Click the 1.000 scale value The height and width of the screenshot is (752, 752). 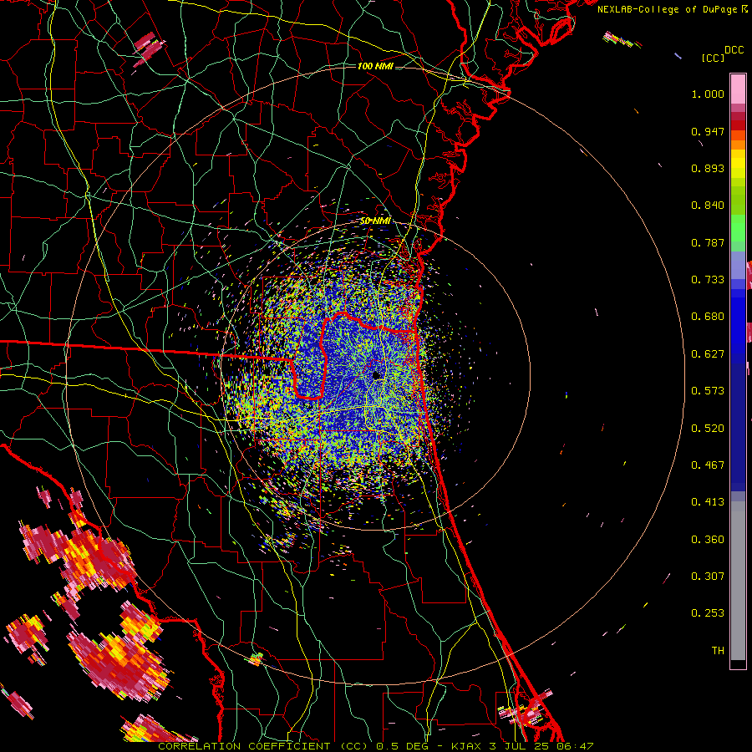(x=708, y=94)
